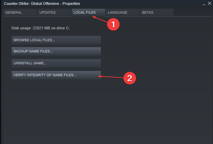
Task: Open the Betas tab
Action: (x=156, y=13)
